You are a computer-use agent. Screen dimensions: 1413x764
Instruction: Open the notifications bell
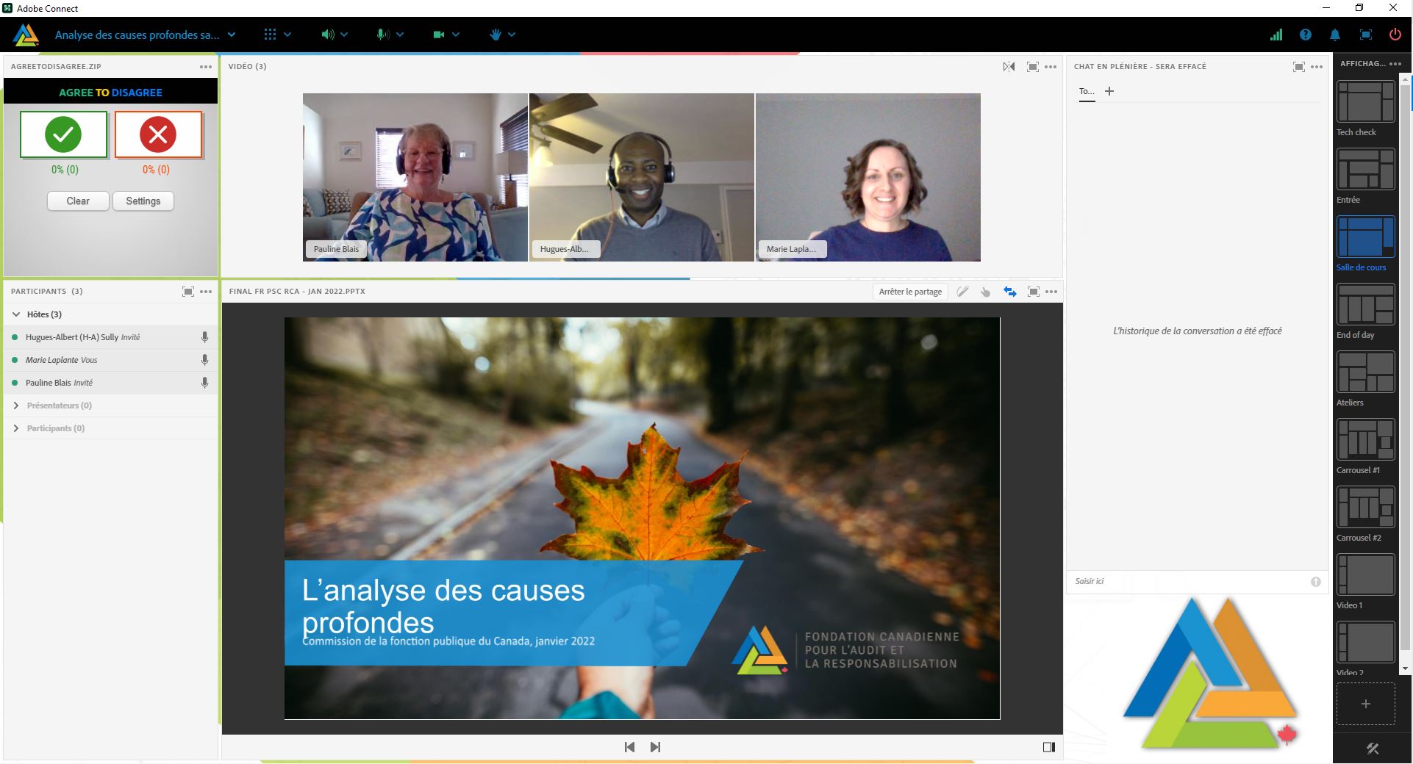1334,35
